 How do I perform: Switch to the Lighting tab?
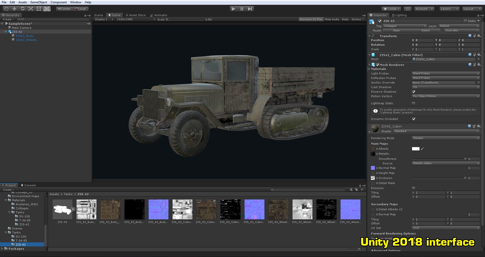pyautogui.click(x=399, y=15)
